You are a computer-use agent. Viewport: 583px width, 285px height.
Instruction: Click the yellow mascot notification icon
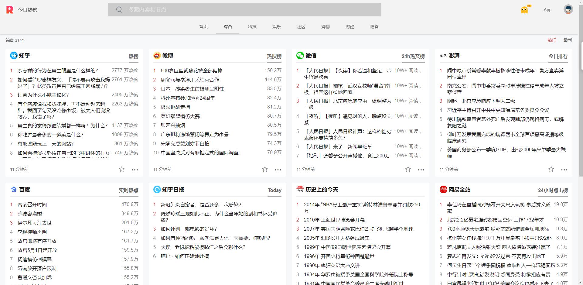point(525,9)
